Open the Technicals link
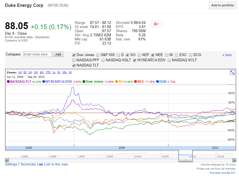239x177 pixels. 28,164
